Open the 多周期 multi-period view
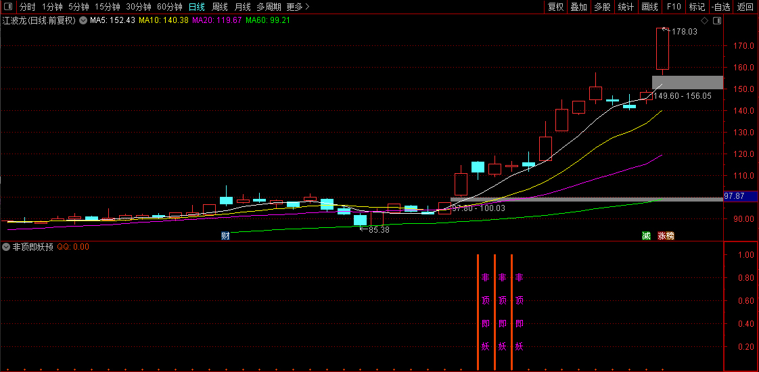759x372 pixels. (x=269, y=7)
